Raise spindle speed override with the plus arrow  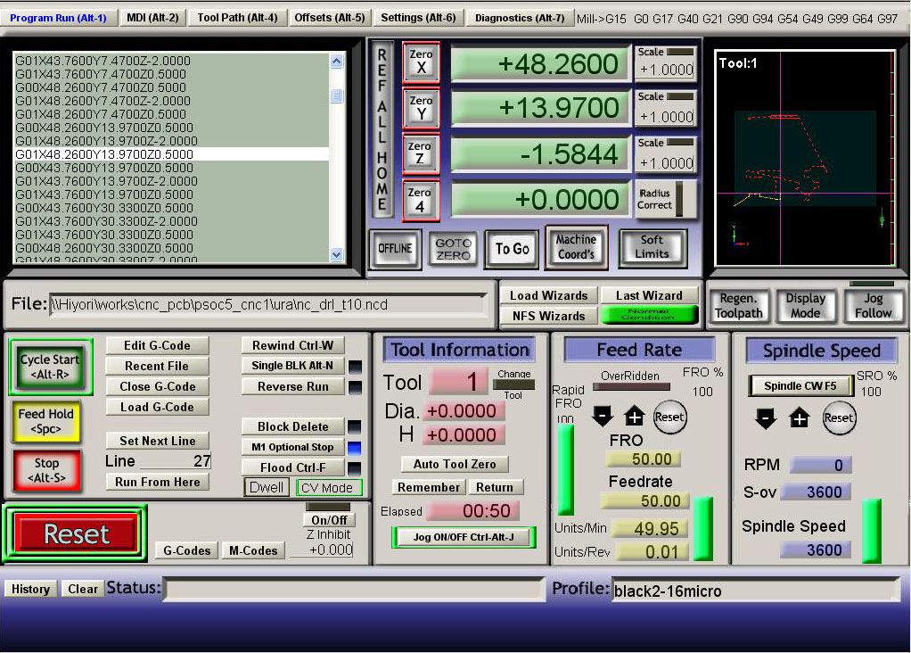pos(800,418)
